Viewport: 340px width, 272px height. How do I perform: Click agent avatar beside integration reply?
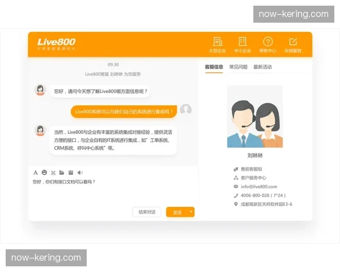tap(40, 130)
